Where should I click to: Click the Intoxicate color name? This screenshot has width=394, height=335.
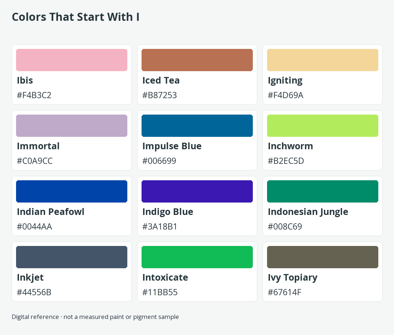(x=165, y=277)
